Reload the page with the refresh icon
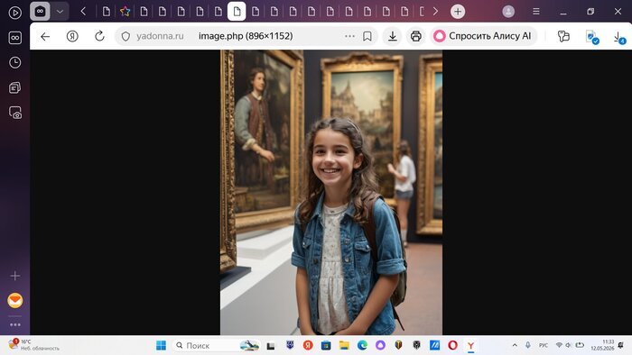632x355 pixels. coord(99,36)
